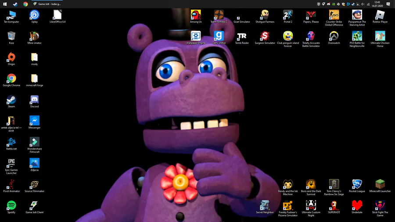Select the Game Jolt Client icon
Viewport: 395px width, 222px height.
pyautogui.click(x=35, y=207)
